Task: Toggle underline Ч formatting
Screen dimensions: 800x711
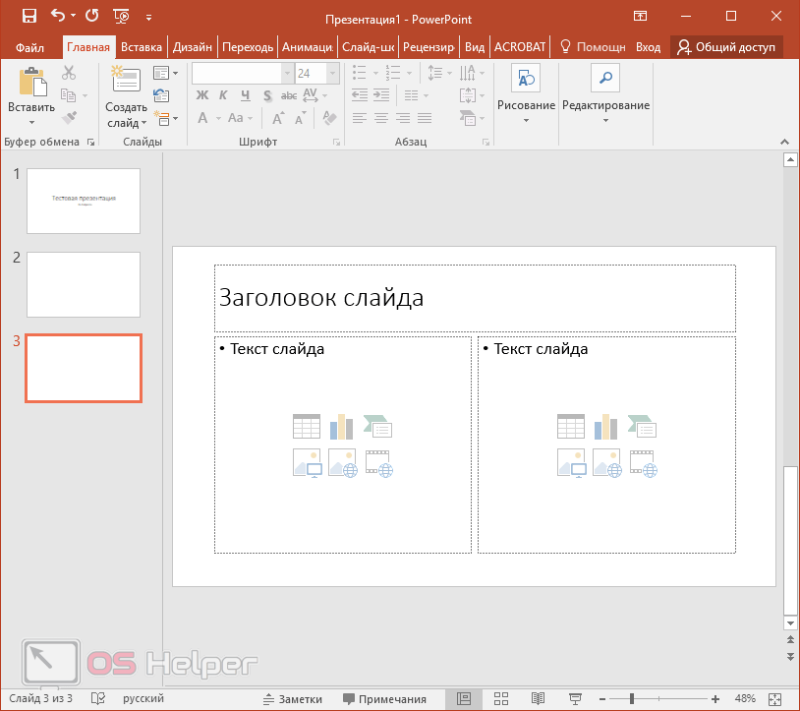Action: click(246, 95)
